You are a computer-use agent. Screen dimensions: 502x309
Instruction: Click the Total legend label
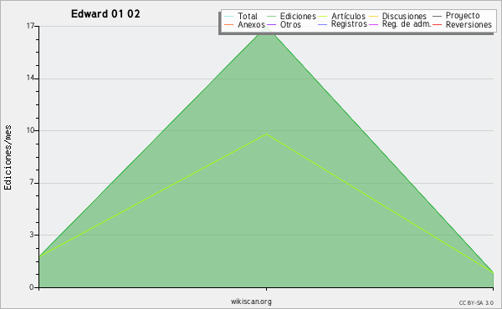coord(248,16)
